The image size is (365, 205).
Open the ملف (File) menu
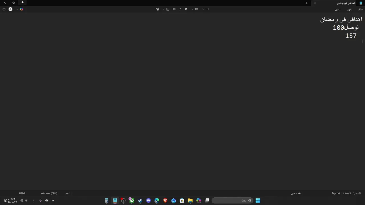point(360,9)
